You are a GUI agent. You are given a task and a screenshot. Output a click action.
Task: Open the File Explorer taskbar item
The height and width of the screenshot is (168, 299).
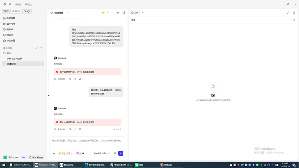tap(20, 165)
